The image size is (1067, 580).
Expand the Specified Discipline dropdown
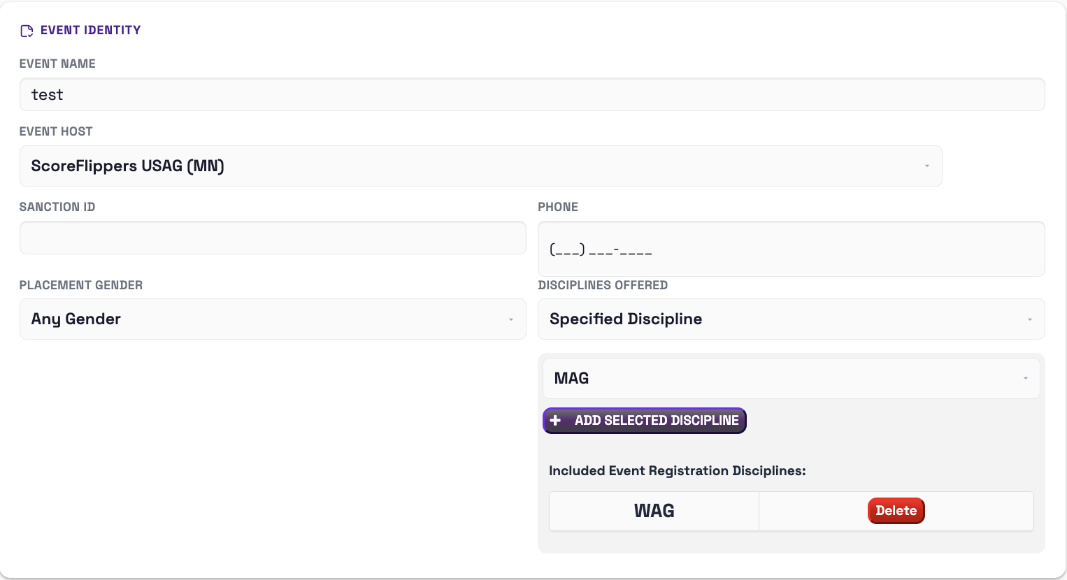(x=791, y=319)
